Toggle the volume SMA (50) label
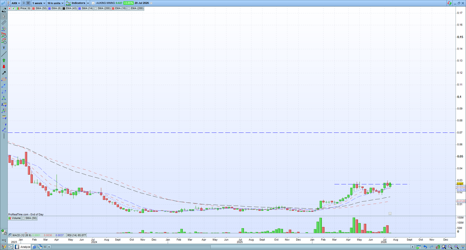Viewport: 466px width, 250px height. tap(29, 218)
